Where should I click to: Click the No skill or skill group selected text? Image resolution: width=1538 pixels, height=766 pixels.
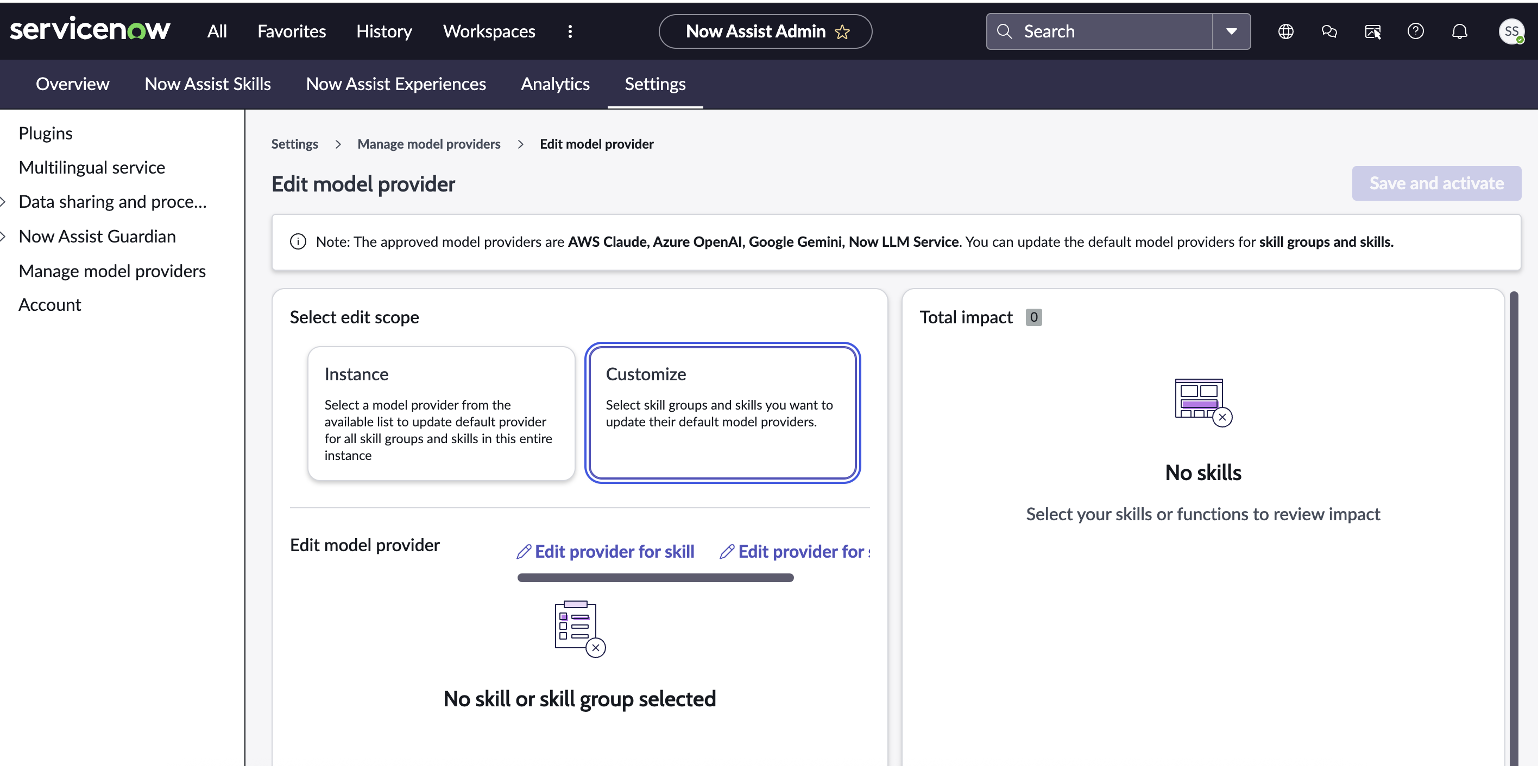(x=579, y=699)
